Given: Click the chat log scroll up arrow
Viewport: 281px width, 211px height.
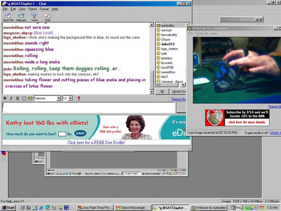Looking at the screenshot, I should 151,25.
